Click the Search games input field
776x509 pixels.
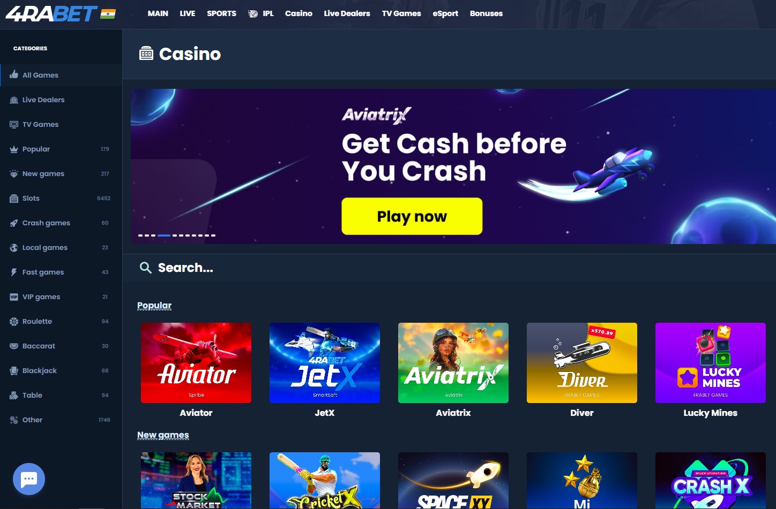click(449, 268)
